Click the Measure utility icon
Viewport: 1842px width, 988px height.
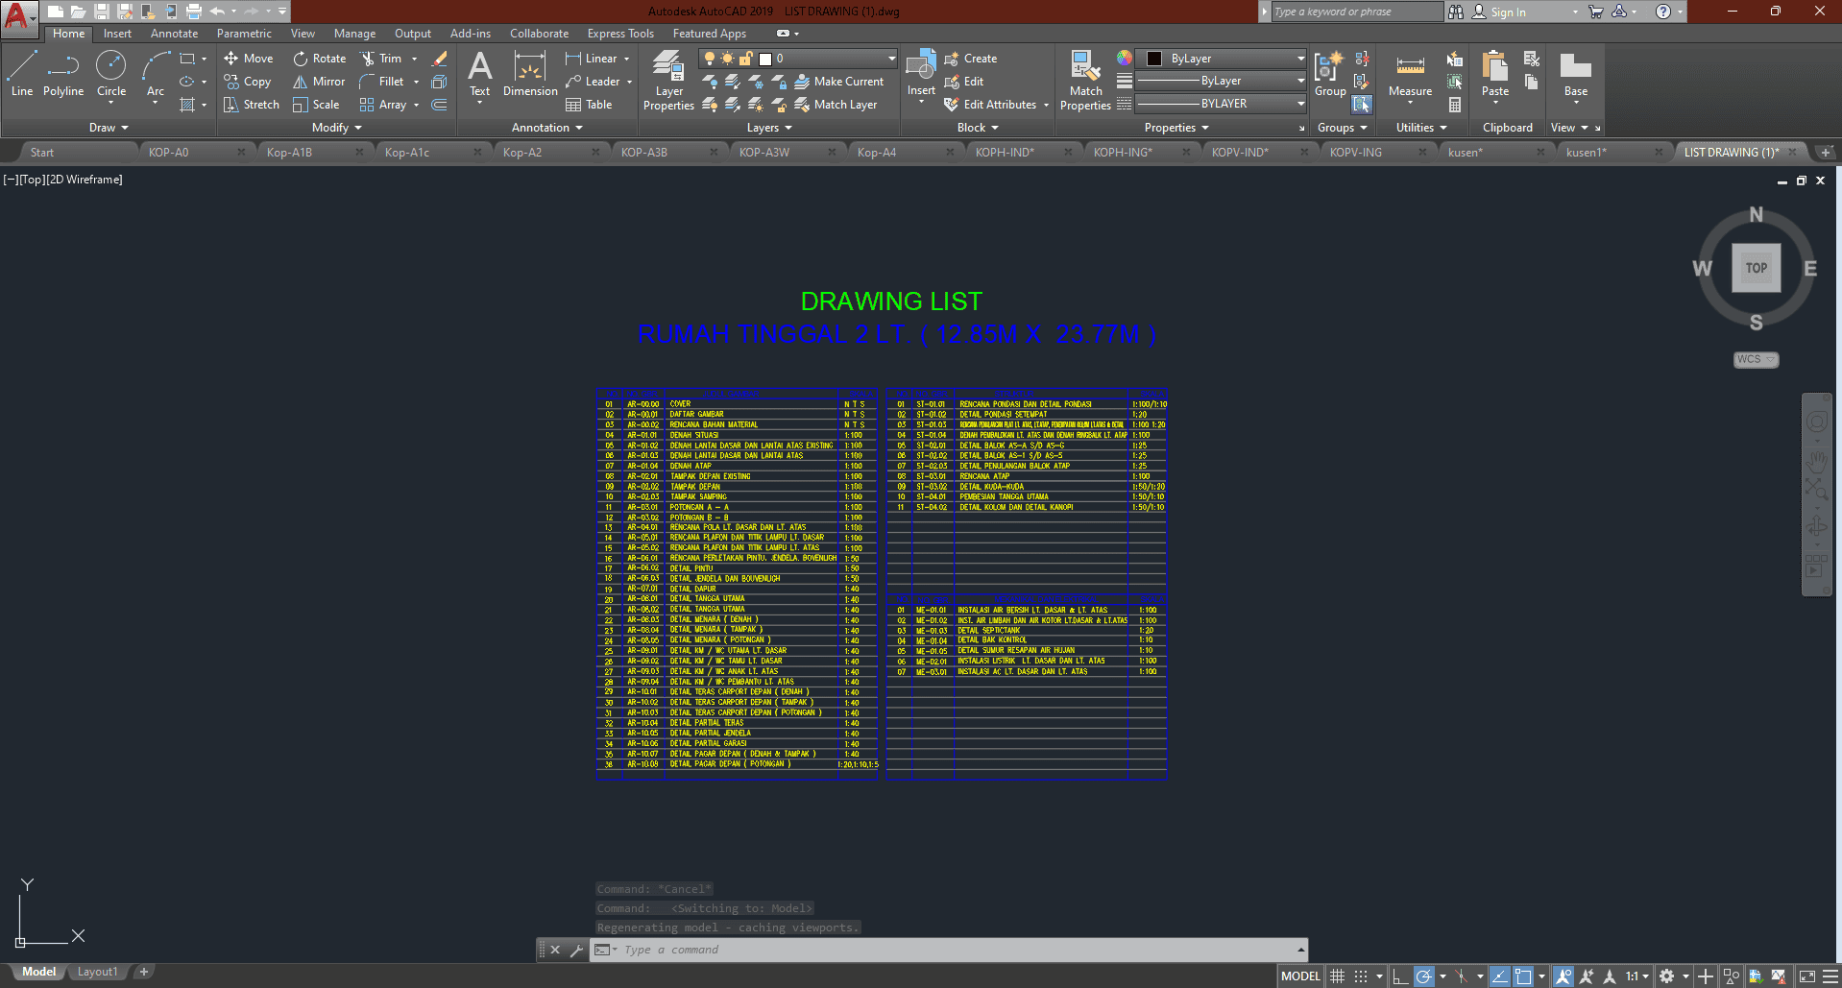[x=1410, y=75]
